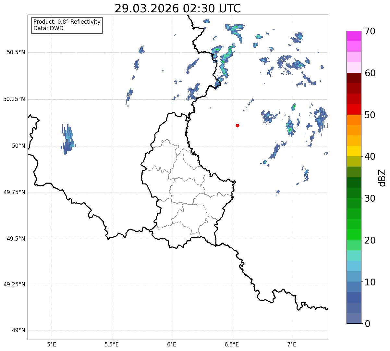Click the plot title 29.03.2026 02:30 UTC
The height and width of the screenshot is (351, 390).
tap(178, 8)
